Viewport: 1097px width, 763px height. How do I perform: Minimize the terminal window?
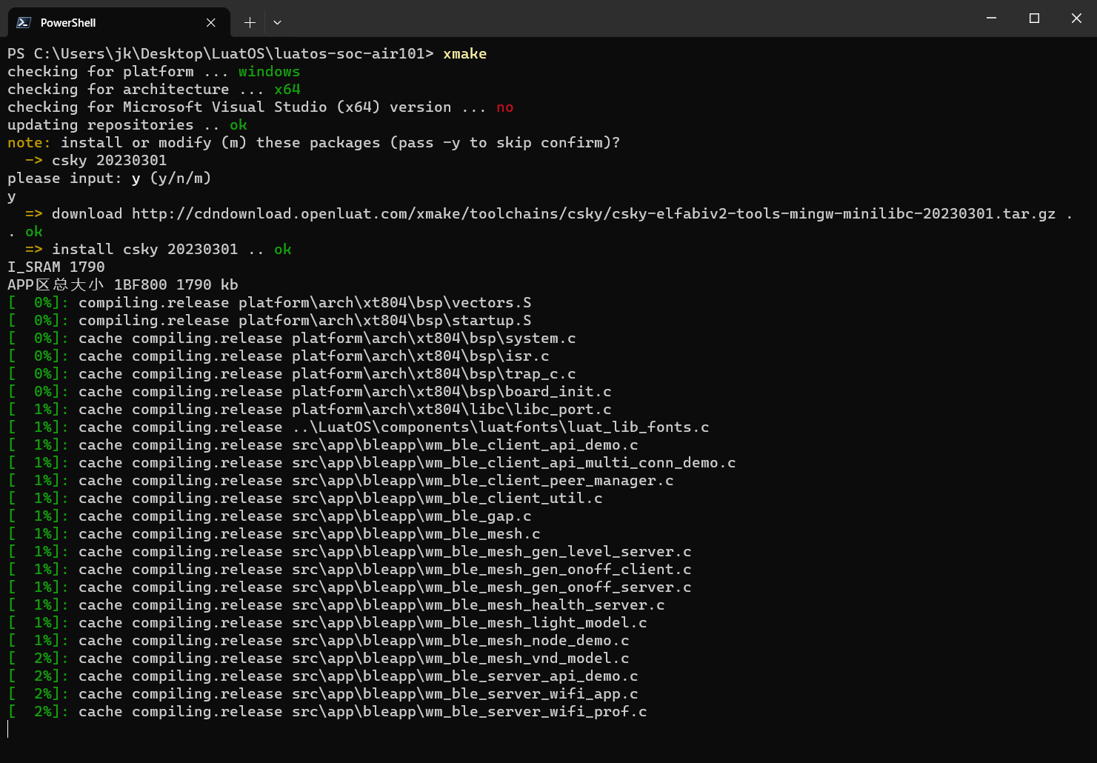click(991, 18)
